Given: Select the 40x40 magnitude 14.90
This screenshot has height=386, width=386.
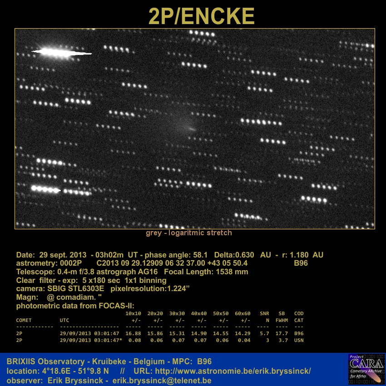Looking at the screenshot, I should [199, 334].
